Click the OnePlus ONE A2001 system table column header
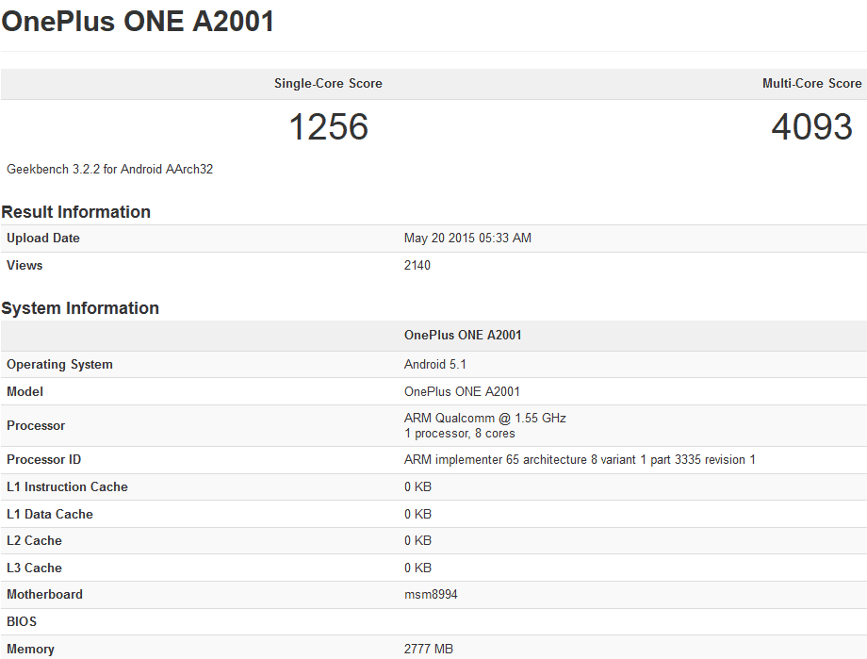Screen dimensions: 867x659 [x=463, y=336]
